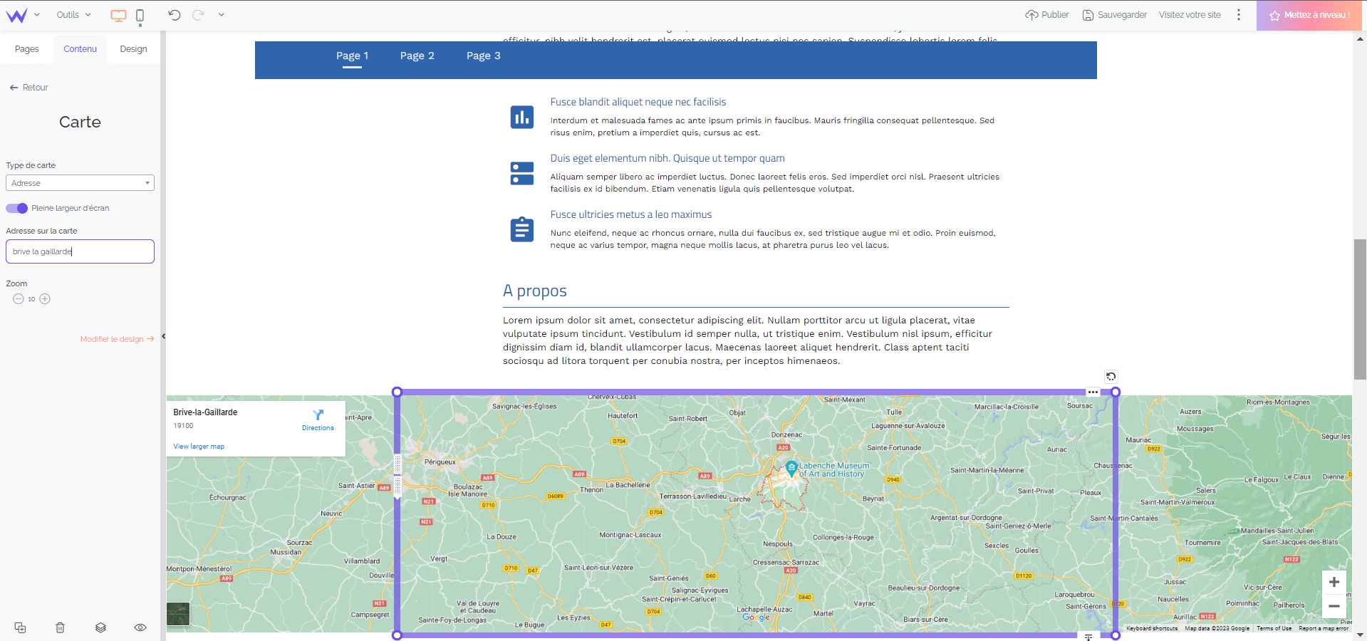Collapse the left side panel arrow

pyautogui.click(x=163, y=336)
